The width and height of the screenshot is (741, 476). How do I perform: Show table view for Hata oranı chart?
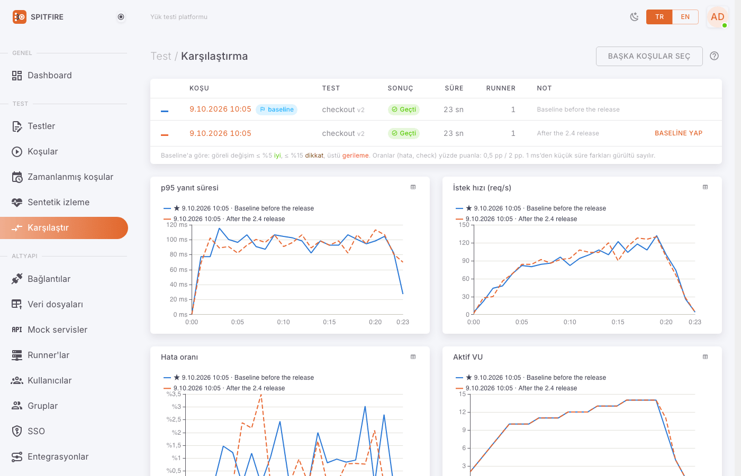click(413, 357)
